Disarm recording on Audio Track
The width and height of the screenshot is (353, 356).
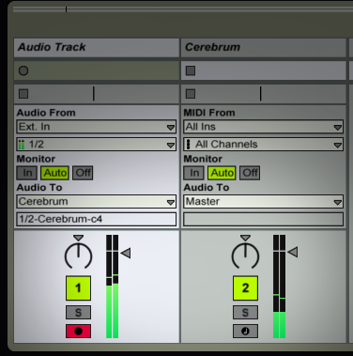coord(78,332)
